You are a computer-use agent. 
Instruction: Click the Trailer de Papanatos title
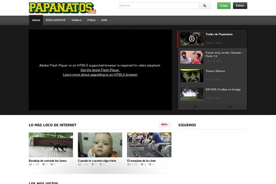219,34
